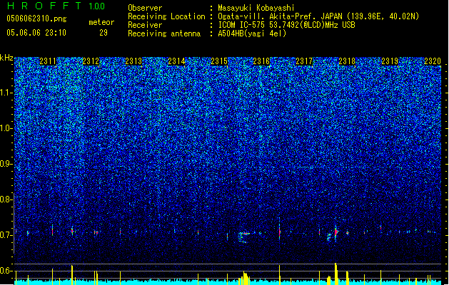Screen dimensions: 449x285
Task: Click the kHz axis unit label
Action: click(6, 58)
